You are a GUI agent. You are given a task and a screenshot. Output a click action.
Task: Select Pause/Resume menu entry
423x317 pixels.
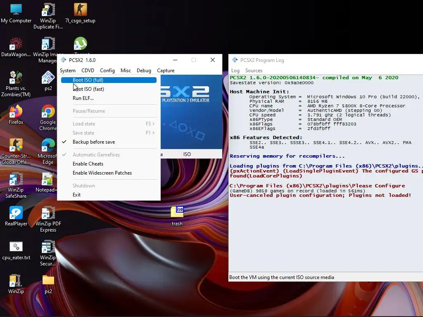click(109, 111)
